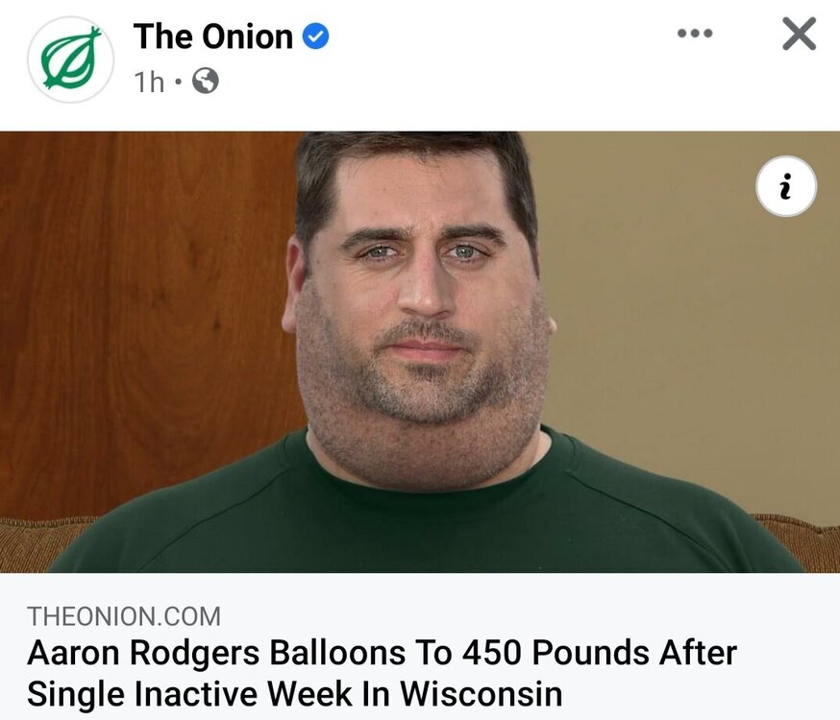The height and width of the screenshot is (720, 840).
Task: View audience details via globe icon
Action: point(206,81)
